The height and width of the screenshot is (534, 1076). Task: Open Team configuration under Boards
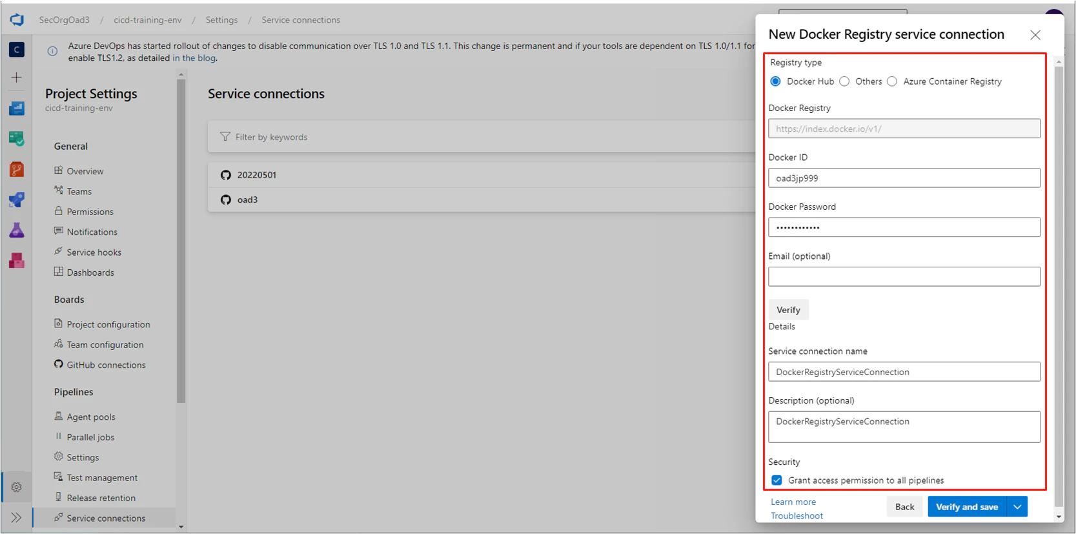click(x=105, y=345)
